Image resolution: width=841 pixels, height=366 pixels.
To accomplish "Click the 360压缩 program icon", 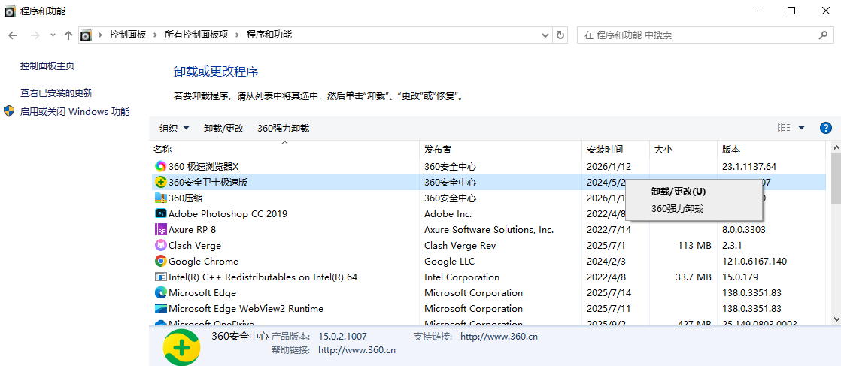I will click(x=160, y=198).
